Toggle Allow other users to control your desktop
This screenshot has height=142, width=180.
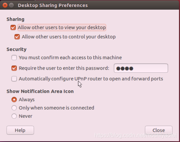tap(17, 37)
